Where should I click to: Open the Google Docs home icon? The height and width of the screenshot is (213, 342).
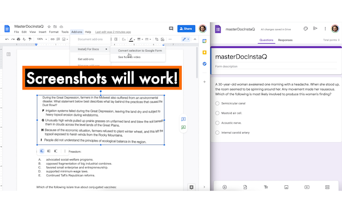coord(7,29)
